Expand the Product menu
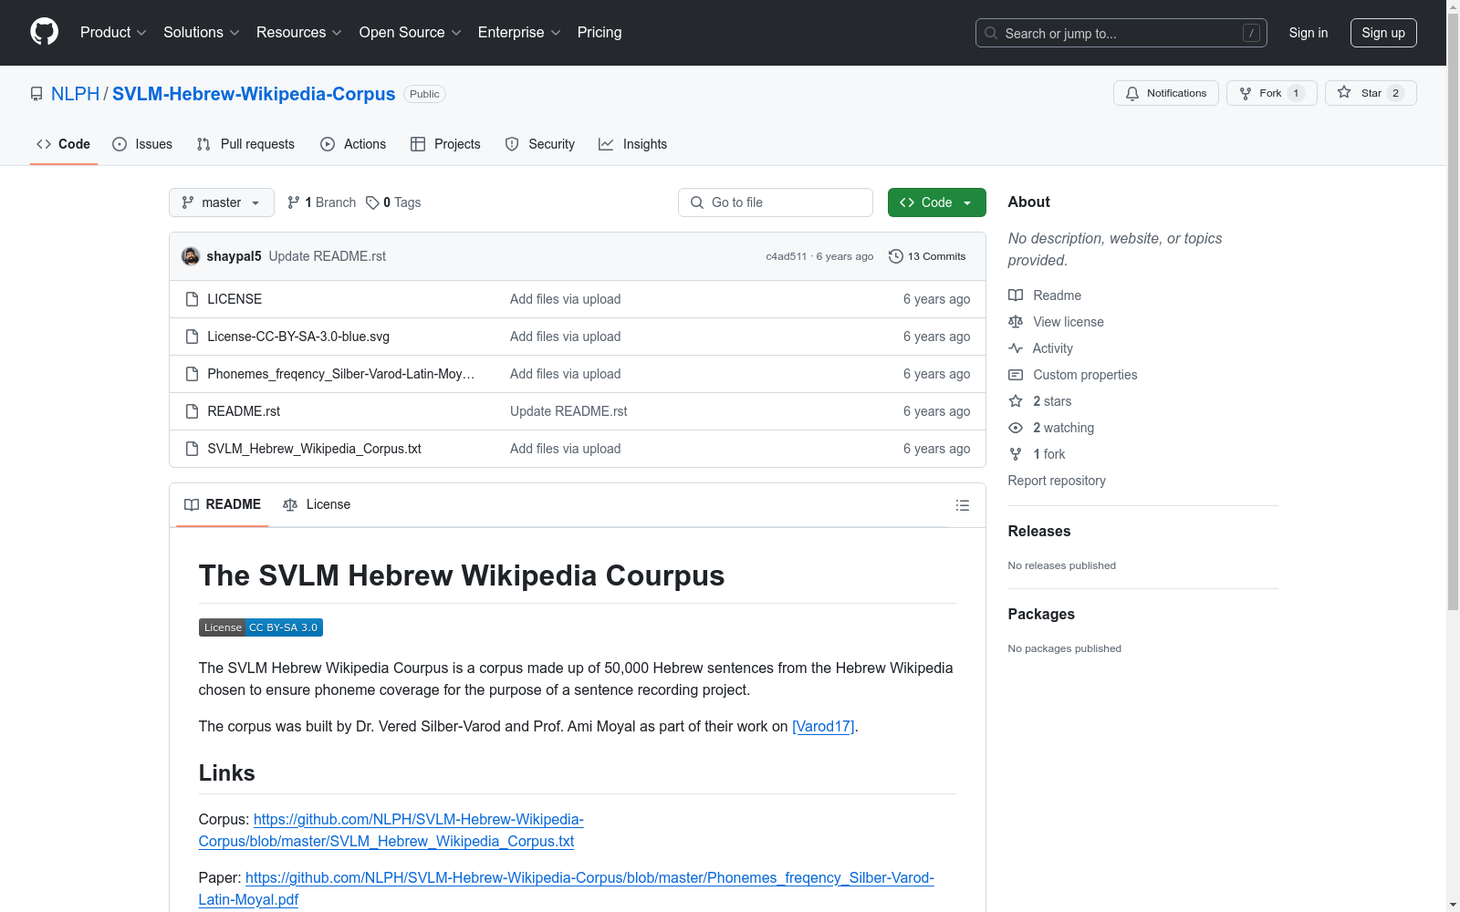1460x912 pixels. point(113,33)
